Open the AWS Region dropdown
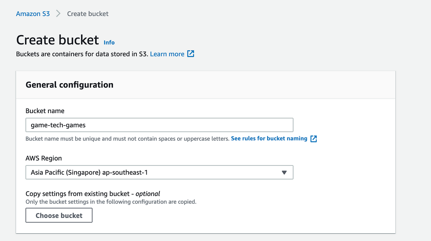Viewport: 431px width, 241px height. coord(159,172)
